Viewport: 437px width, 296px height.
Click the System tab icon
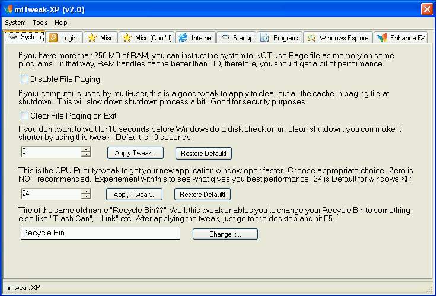(12, 37)
